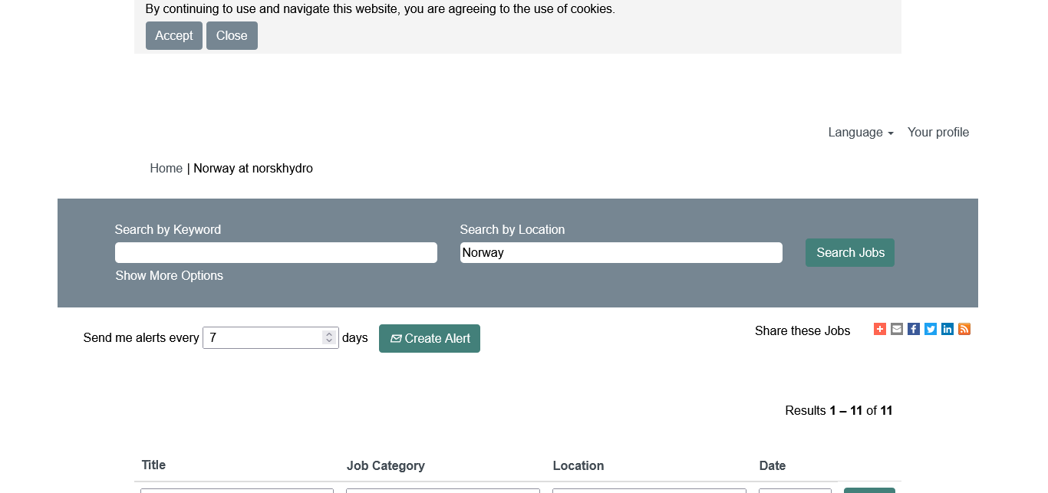The image size is (1048, 493).
Task: Open Your profile
Action: pyautogui.click(x=938, y=133)
